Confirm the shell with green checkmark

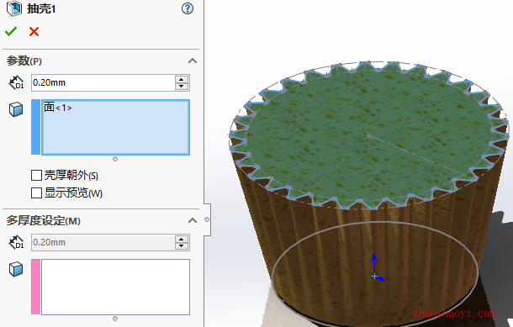click(11, 31)
